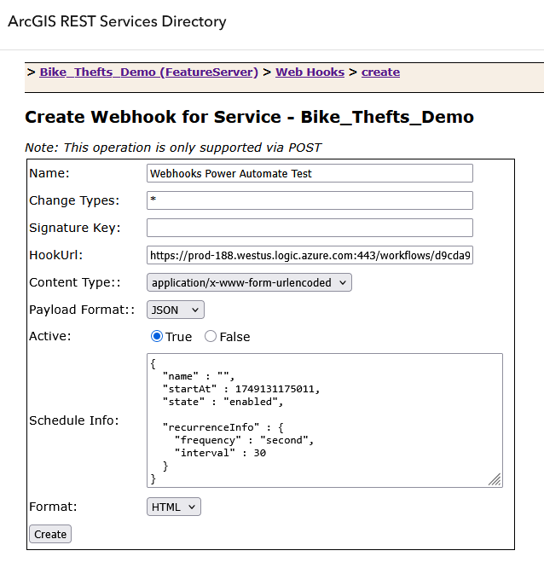This screenshot has width=544, height=568.
Task: Click inside the Schedule Info textarea
Action: click(x=325, y=420)
